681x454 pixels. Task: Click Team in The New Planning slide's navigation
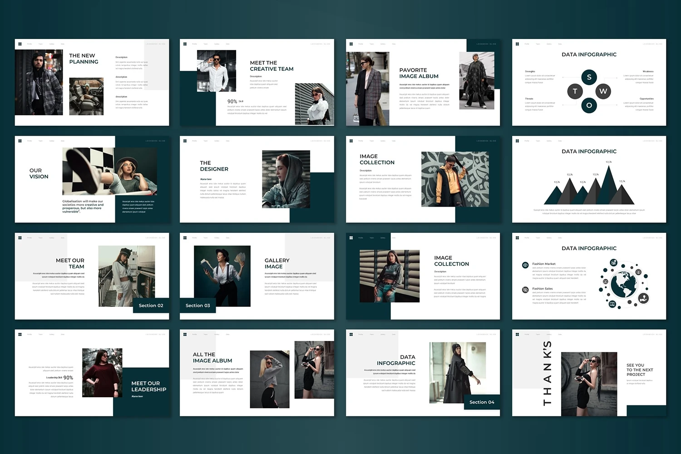40,44
